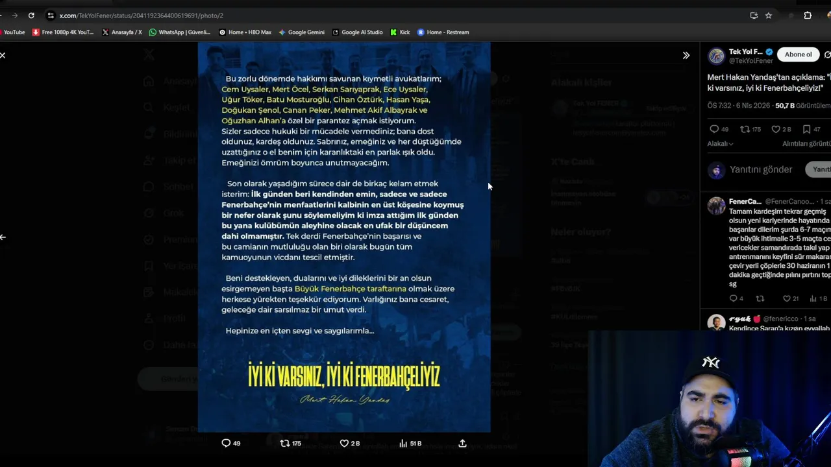Open the @fenericco handle link

[x=781, y=319]
